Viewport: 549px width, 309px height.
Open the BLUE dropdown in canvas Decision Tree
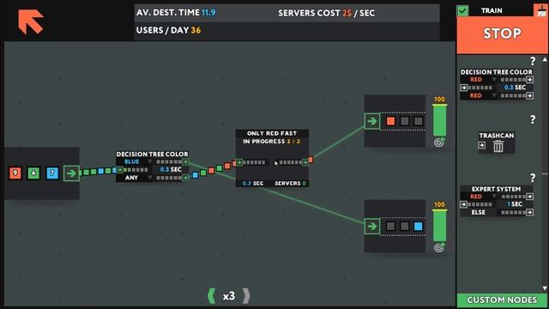coord(150,161)
